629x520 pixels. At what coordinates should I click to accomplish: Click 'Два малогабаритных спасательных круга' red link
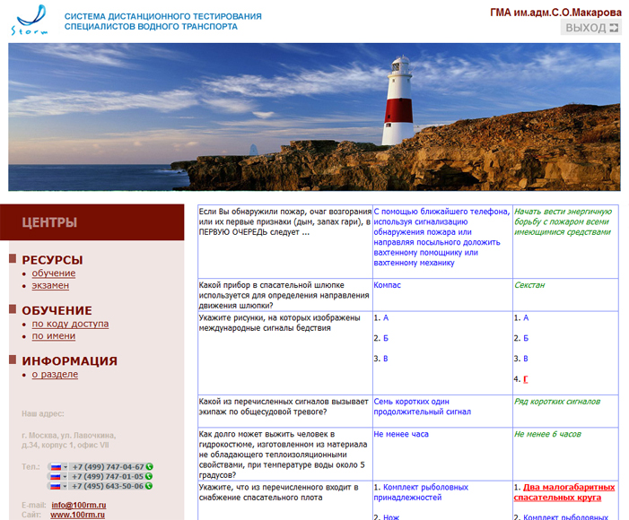point(564,492)
